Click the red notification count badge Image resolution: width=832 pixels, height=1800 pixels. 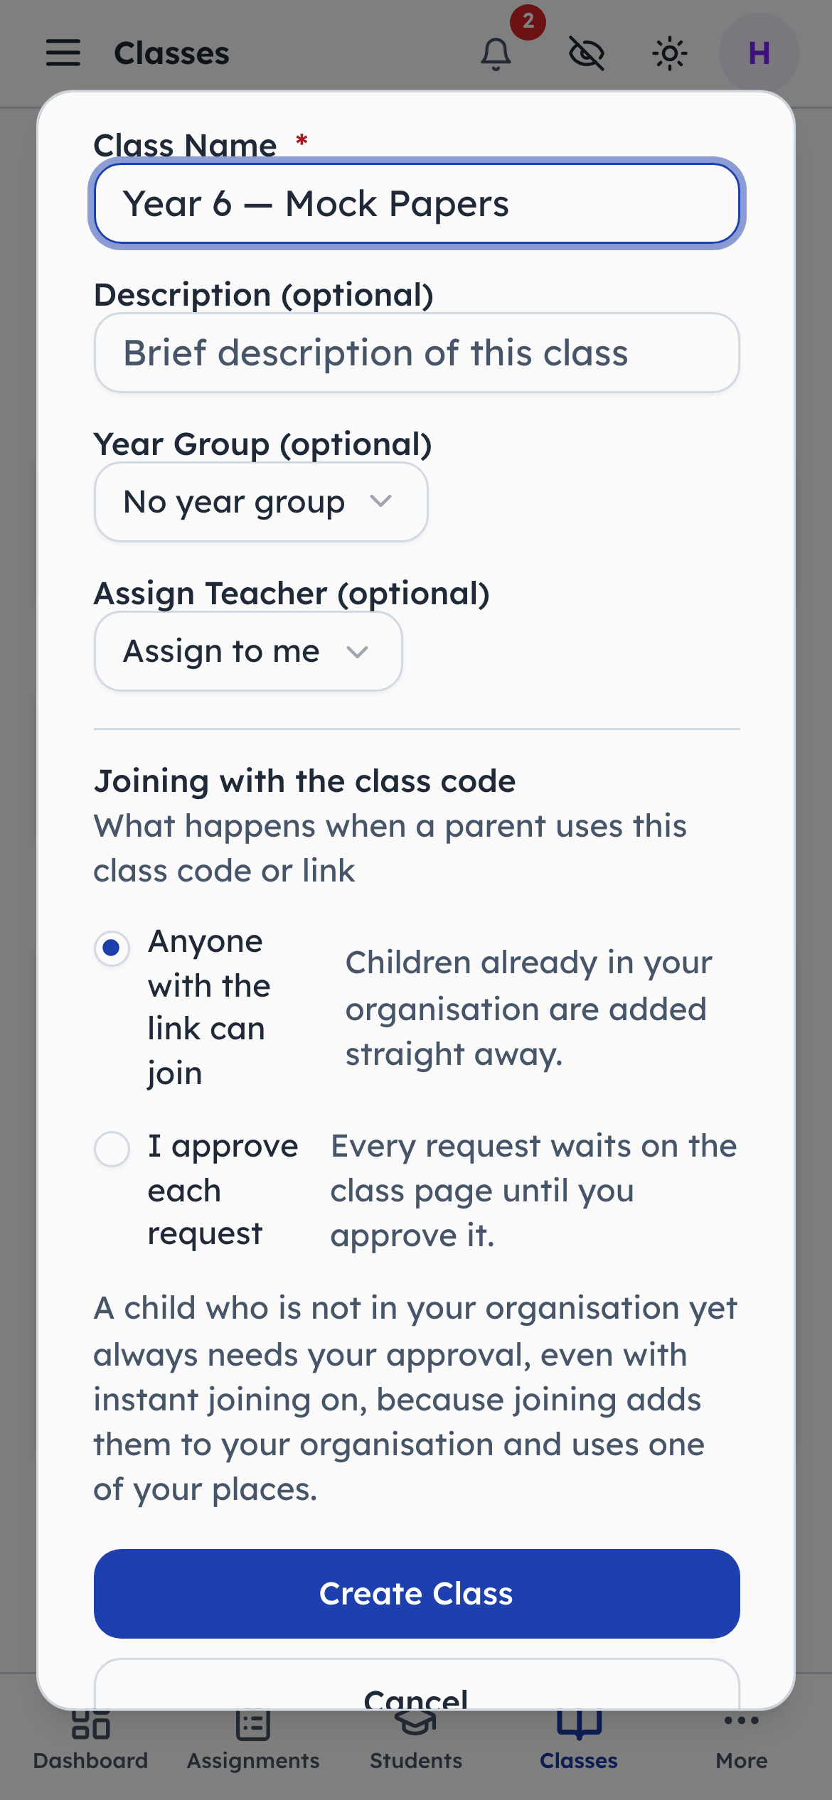[x=528, y=22]
